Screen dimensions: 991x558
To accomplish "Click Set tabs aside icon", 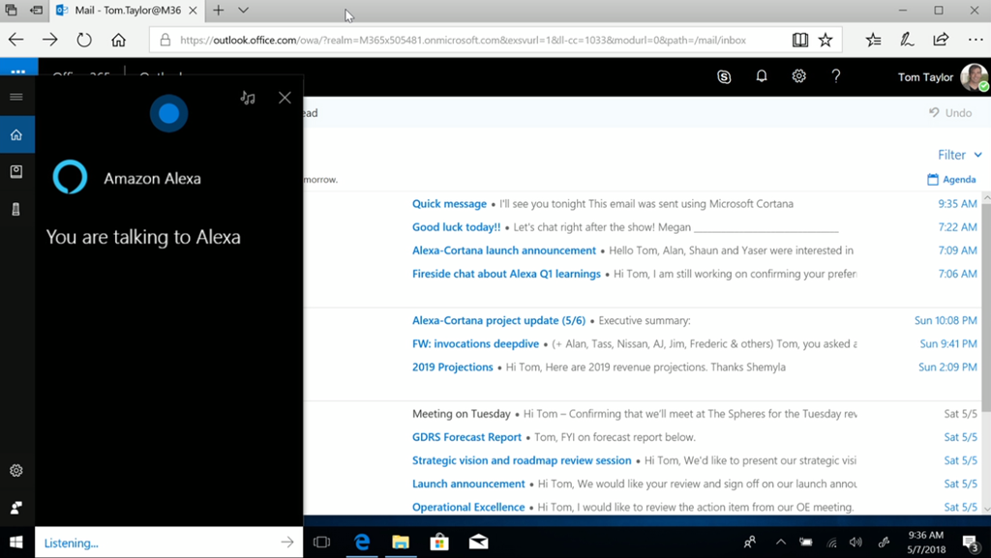I will pyautogui.click(x=36, y=10).
